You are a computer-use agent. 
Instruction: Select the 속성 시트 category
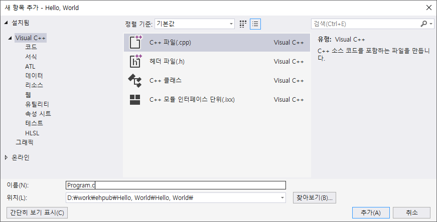point(38,113)
